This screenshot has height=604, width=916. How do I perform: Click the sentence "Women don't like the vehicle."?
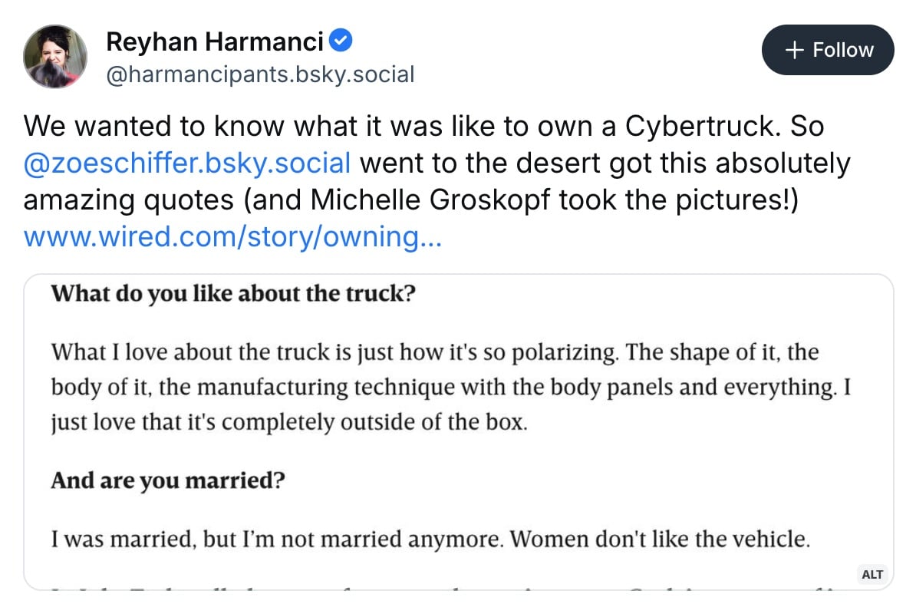tap(660, 540)
